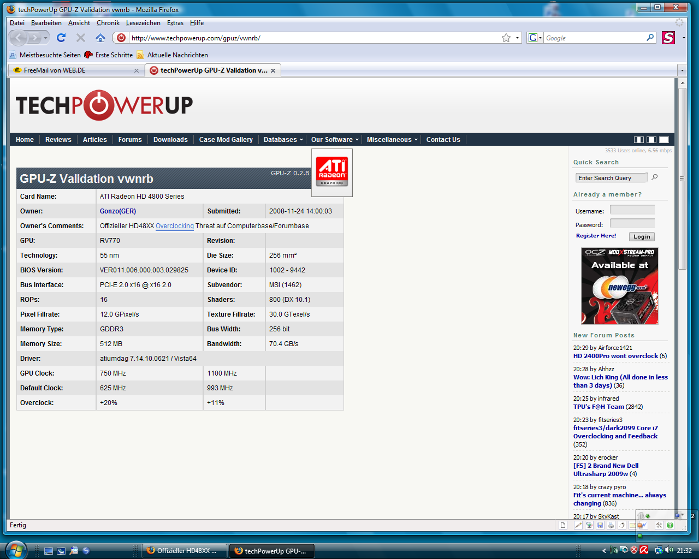The width and height of the screenshot is (699, 559).
Task: Click the Aktuelle Nachrichten bookmark feed
Action: [172, 55]
